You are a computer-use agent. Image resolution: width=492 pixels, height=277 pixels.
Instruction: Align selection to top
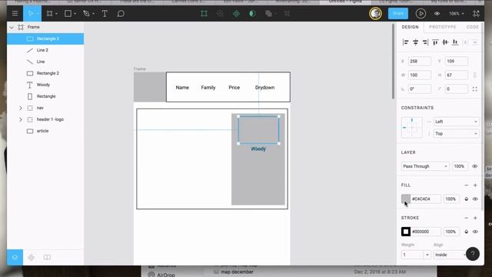pyautogui.click(x=435, y=42)
